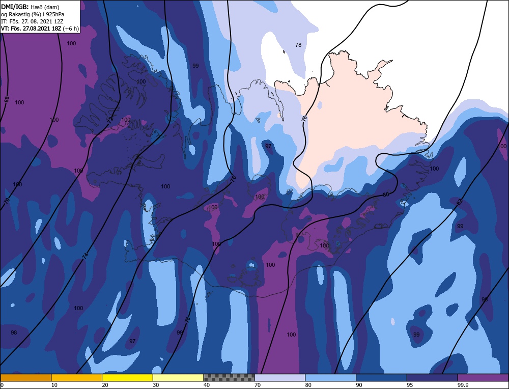This screenshot has height=389, width=509.
Task: Click the 'og Rakastig (%) í 925hPa' line
Action: (33, 14)
